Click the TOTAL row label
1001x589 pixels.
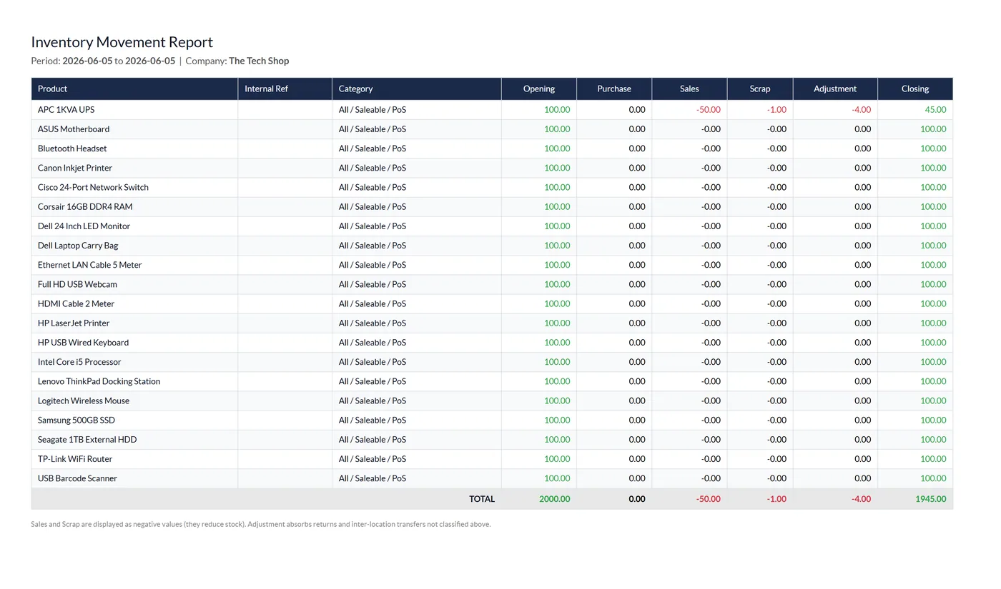click(482, 499)
